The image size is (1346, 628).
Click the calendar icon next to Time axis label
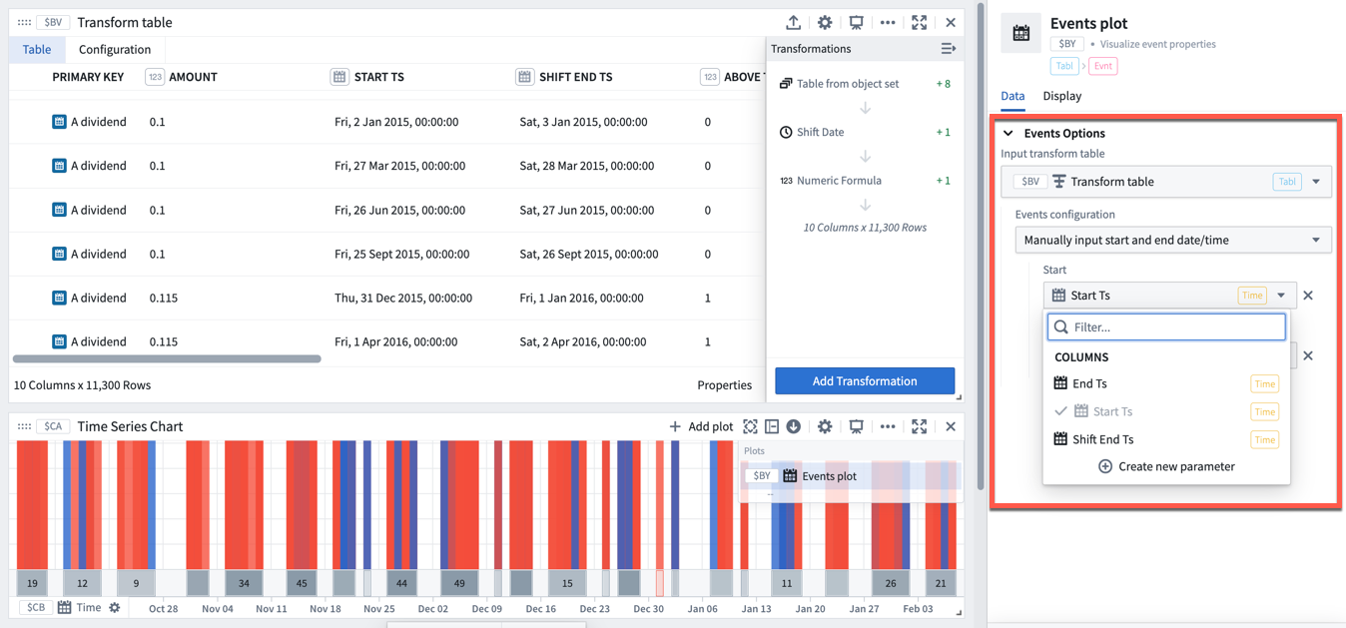point(64,607)
